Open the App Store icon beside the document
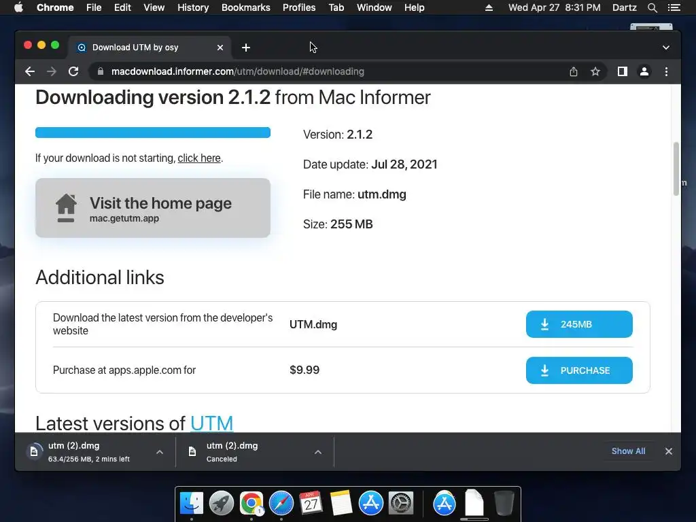 (445, 504)
